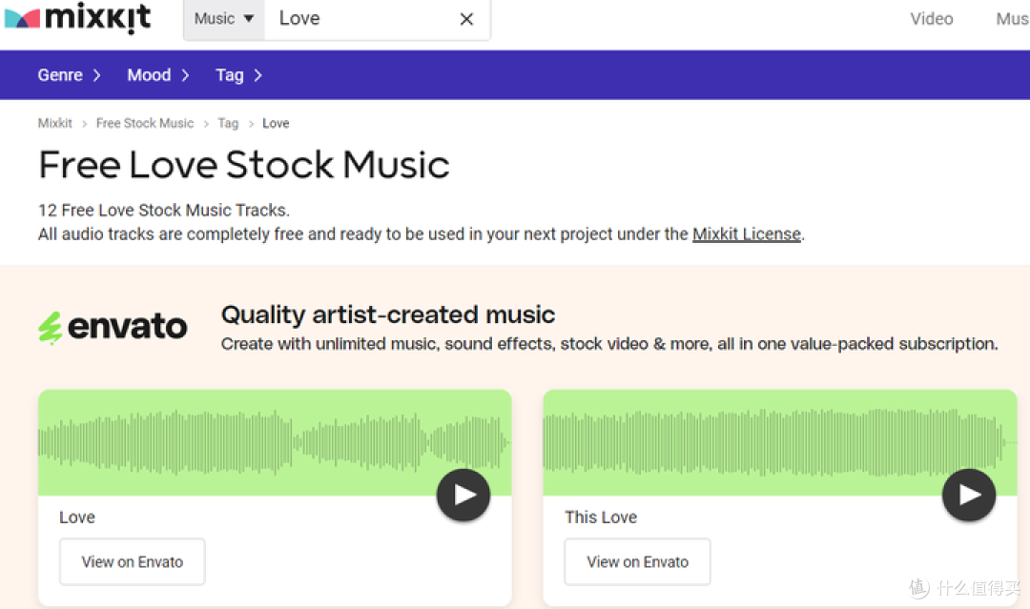Image resolution: width=1030 pixels, height=609 pixels.
Task: Play the This Love track
Action: click(969, 495)
